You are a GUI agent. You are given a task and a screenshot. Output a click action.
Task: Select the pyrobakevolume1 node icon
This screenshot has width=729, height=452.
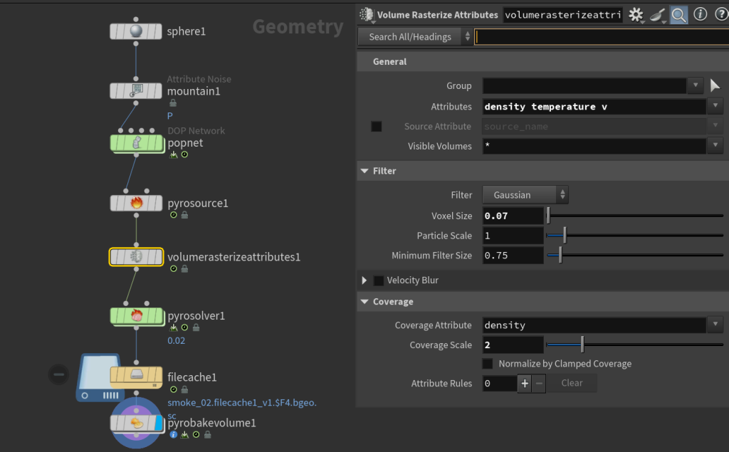[136, 423]
